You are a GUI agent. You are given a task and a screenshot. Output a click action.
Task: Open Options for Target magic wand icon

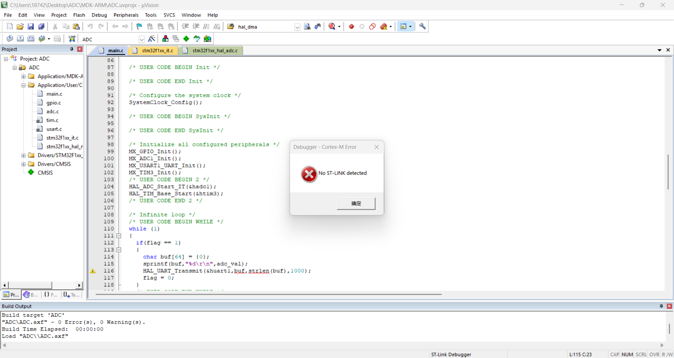(x=152, y=39)
